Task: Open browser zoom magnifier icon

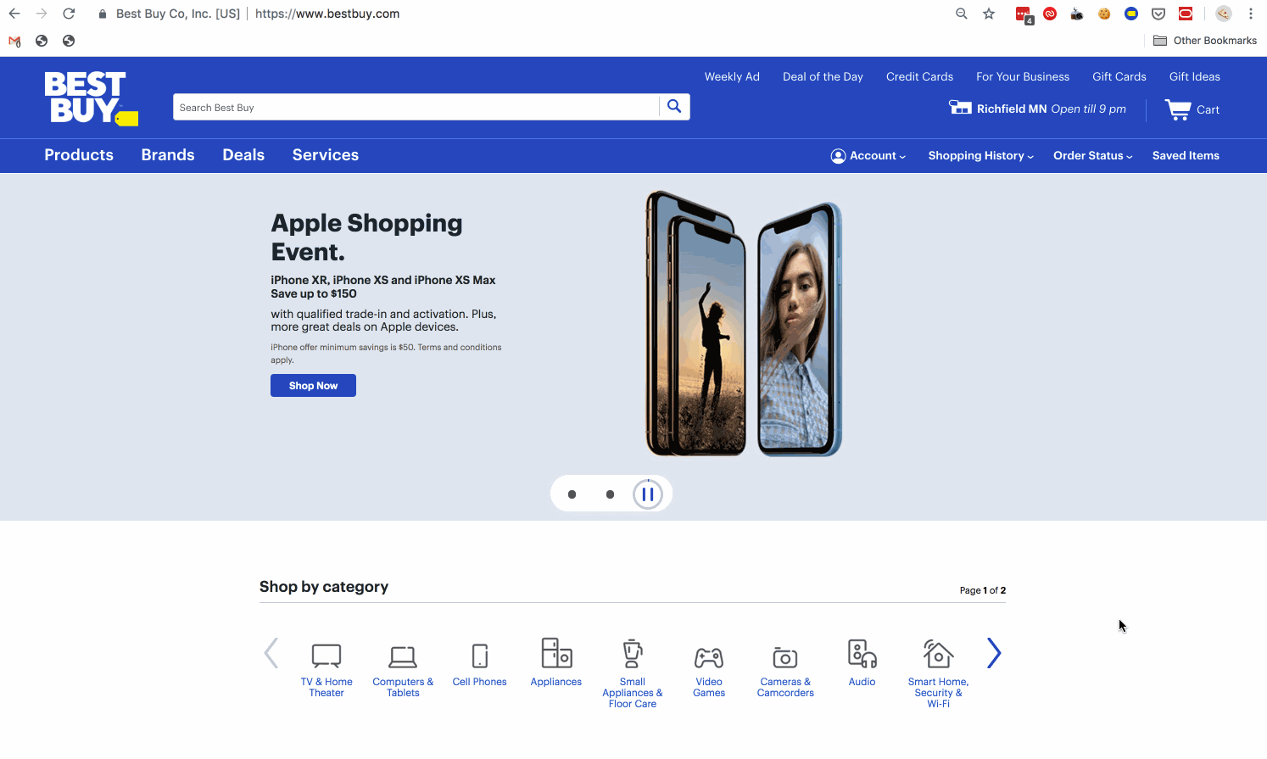Action: pyautogui.click(x=962, y=14)
